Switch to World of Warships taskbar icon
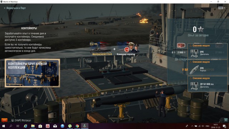 (x=84, y=126)
